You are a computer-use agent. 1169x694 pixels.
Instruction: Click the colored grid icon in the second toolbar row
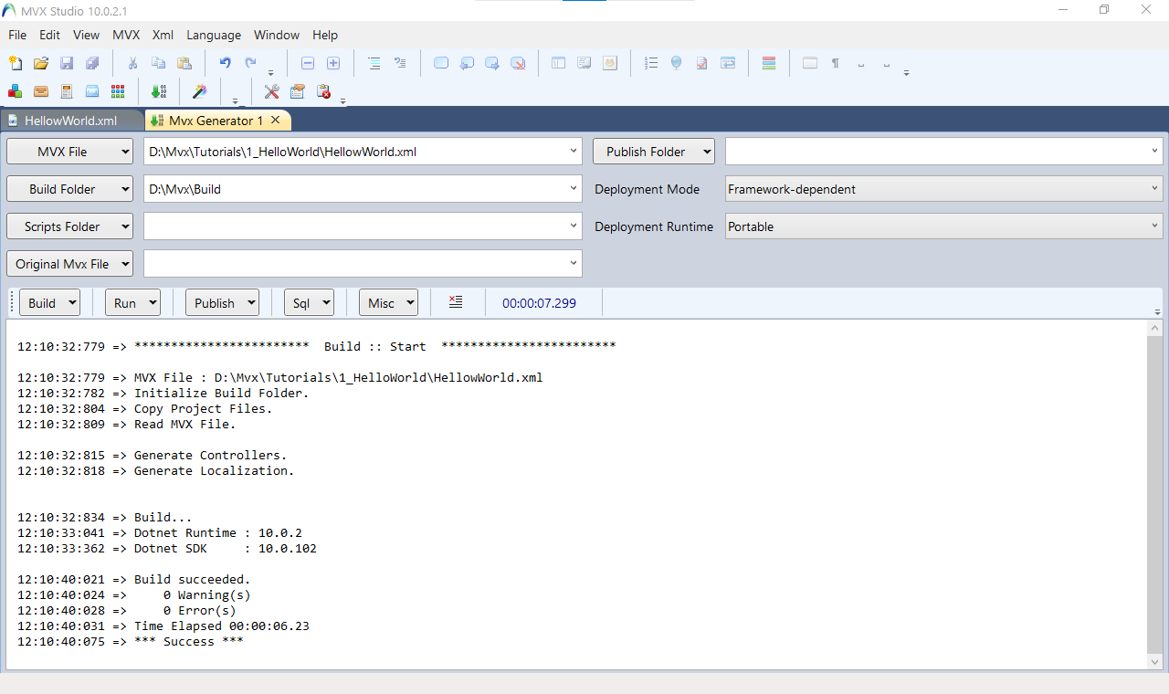click(x=118, y=91)
